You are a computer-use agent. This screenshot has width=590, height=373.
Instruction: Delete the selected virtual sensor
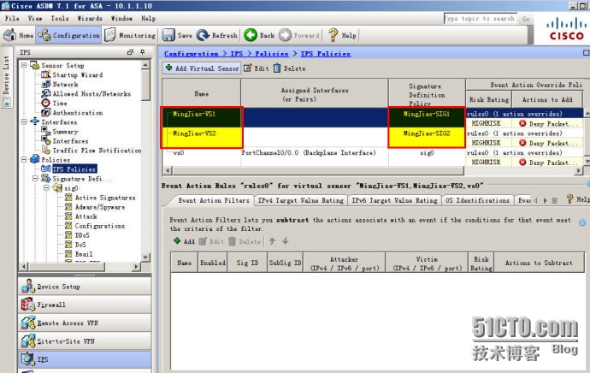[x=289, y=68]
